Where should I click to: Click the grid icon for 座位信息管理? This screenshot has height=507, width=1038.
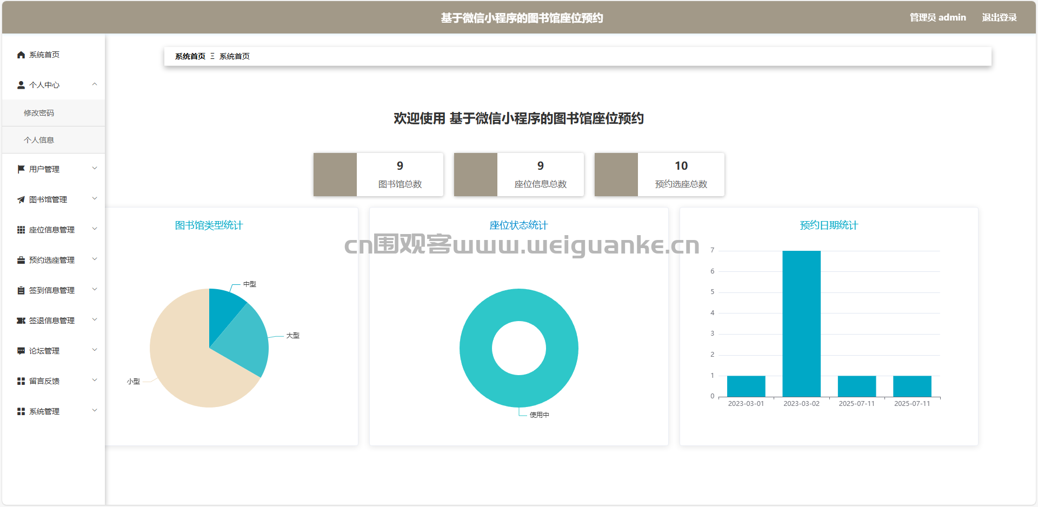(21, 230)
